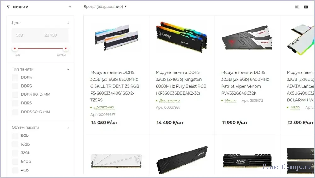This screenshot has height=178, width=315.
Task: Check the DDR4 memory type checkbox
Action: [15, 78]
